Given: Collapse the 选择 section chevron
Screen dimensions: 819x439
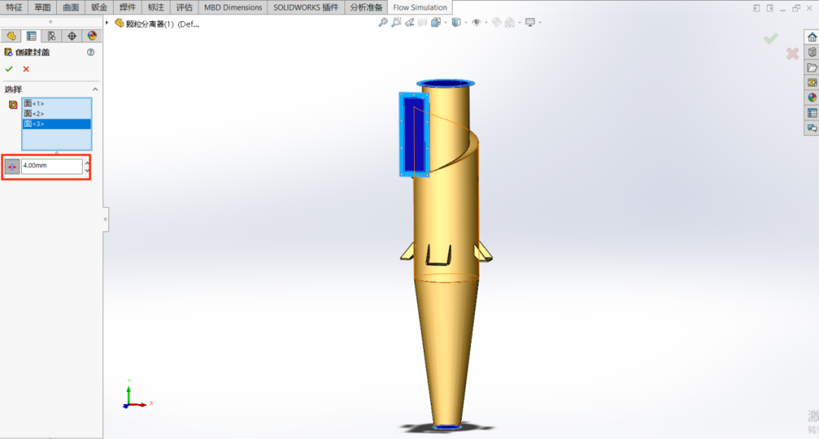Looking at the screenshot, I should point(95,89).
